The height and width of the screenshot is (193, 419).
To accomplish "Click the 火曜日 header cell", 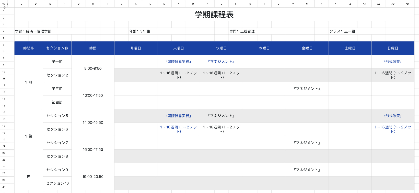I will [x=179, y=48].
